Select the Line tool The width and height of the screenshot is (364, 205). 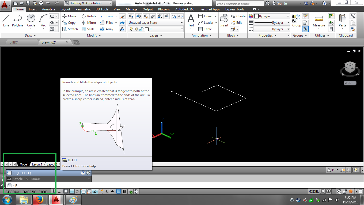coord(6,21)
